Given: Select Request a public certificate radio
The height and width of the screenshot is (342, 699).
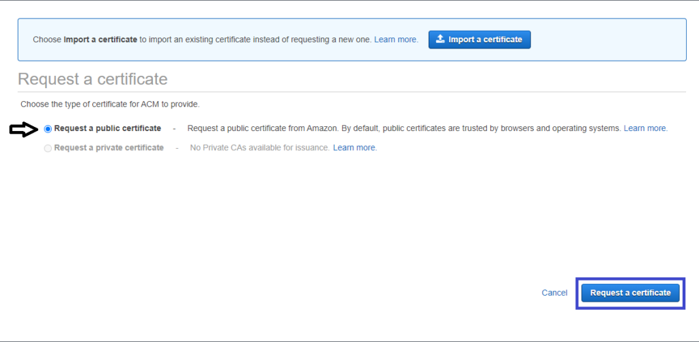Looking at the screenshot, I should [x=48, y=129].
